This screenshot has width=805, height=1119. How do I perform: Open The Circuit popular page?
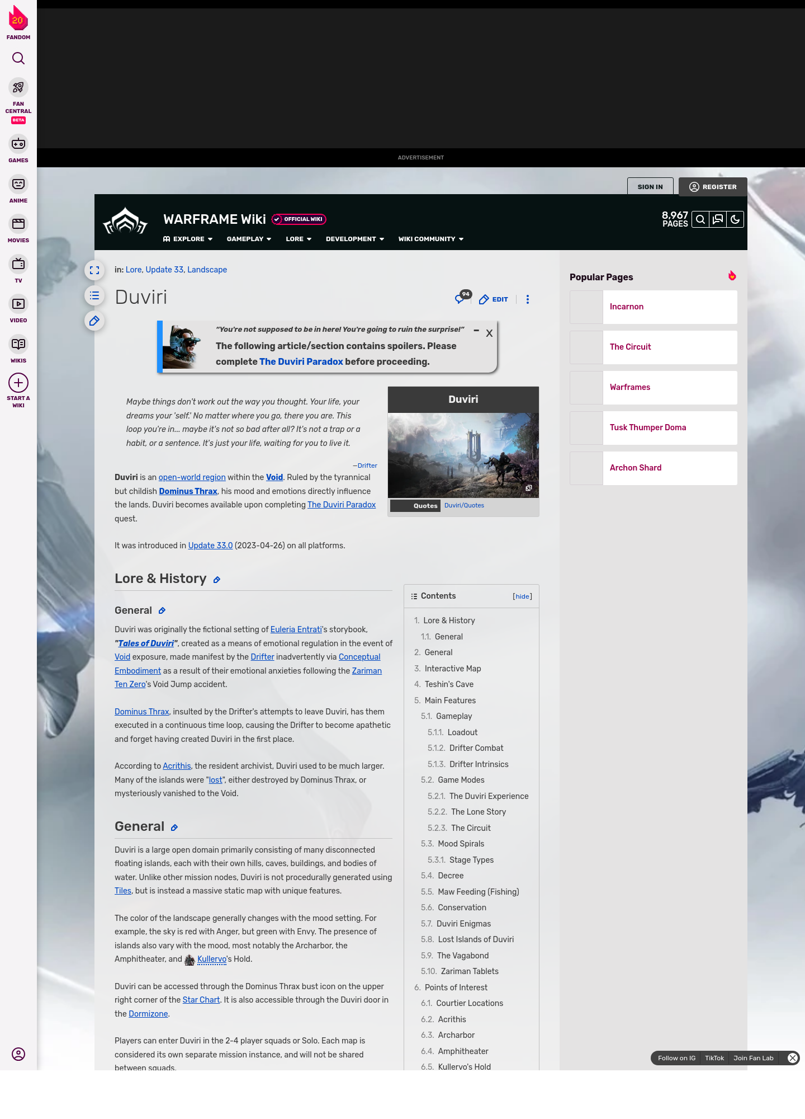pos(654,347)
